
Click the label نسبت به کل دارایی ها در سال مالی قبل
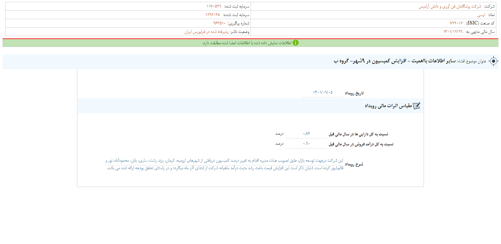358,134
